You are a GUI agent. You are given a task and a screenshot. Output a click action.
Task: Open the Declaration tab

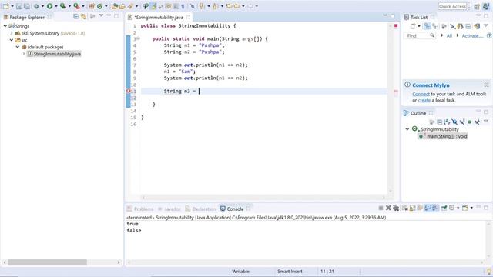[x=200, y=209]
